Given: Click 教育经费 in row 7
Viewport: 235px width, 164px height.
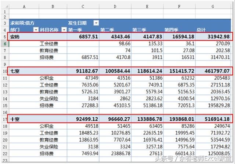Looking at the screenshot, I should click(49, 51).
